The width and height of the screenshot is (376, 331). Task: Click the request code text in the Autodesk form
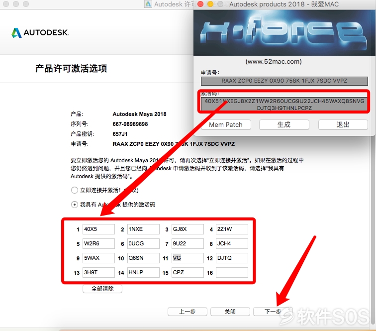[x=174, y=144]
